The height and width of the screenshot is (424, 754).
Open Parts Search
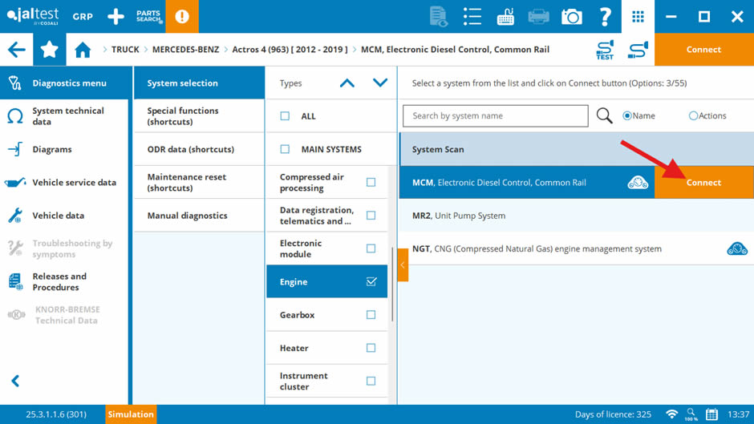149,16
